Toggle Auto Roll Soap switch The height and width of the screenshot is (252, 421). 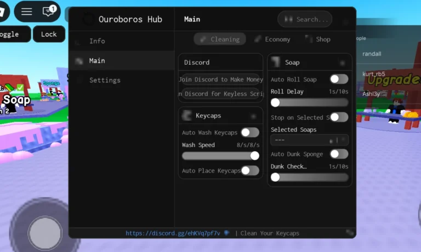click(x=339, y=79)
